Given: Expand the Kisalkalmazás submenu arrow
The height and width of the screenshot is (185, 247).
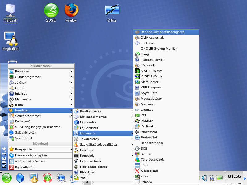Looking at the screenshot, I should click(132, 111).
